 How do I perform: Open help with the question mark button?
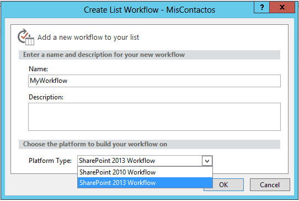coord(261,7)
